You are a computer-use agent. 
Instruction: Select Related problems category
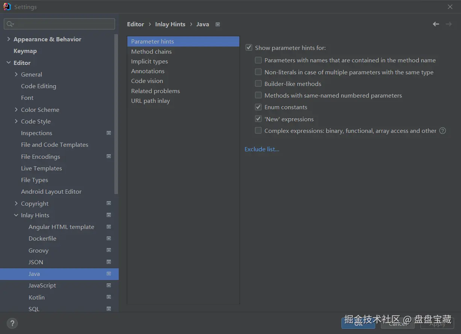[183, 91]
